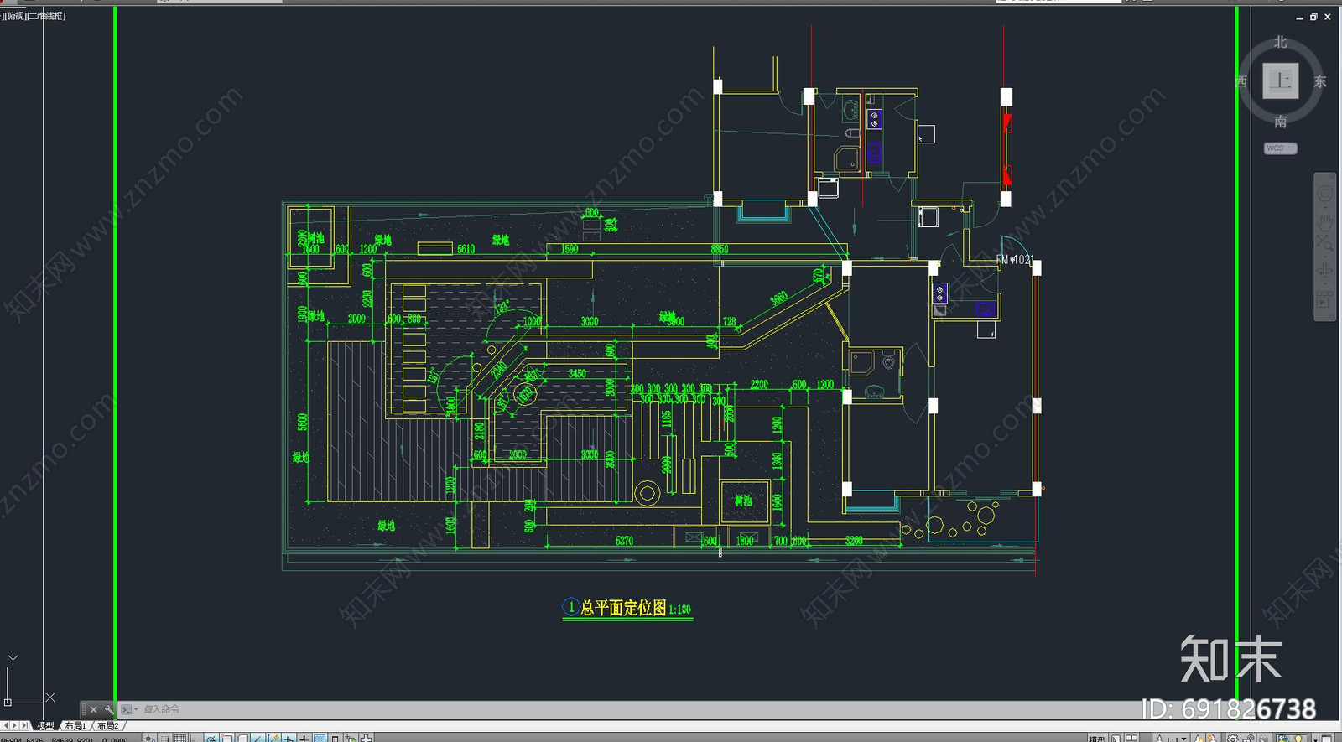The image size is (1342, 742).
Task: Toggle Snap Mode in status bar
Action: (x=165, y=738)
